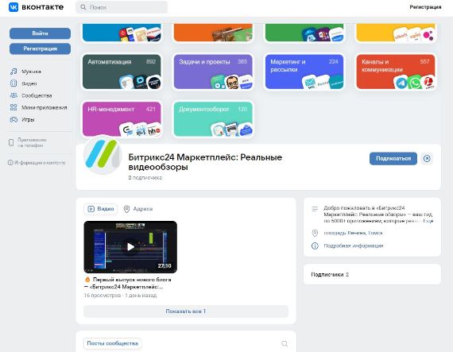Open Мини-приложения in the sidebar menu
Screen dimensions: 453x352
(x=45, y=108)
